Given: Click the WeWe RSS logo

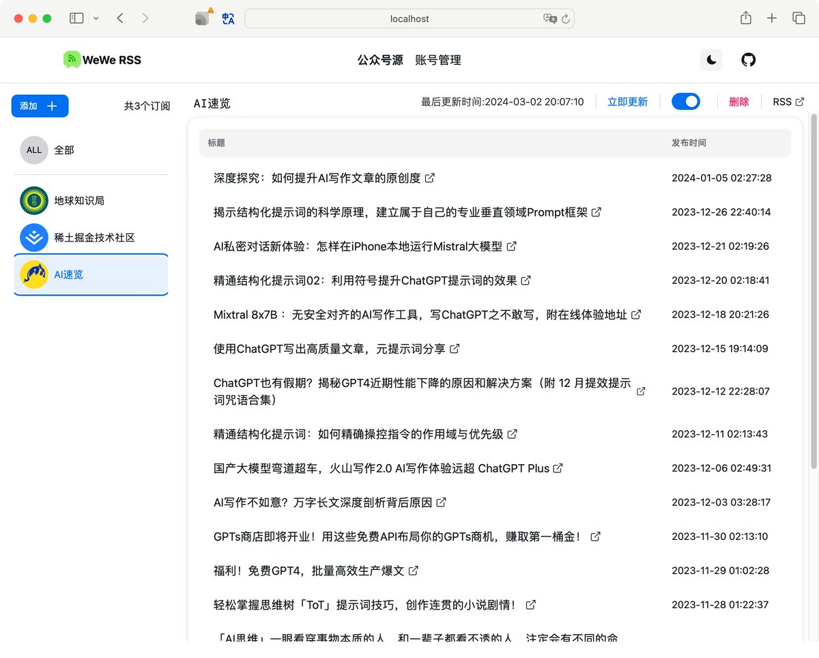Looking at the screenshot, I should (102, 60).
